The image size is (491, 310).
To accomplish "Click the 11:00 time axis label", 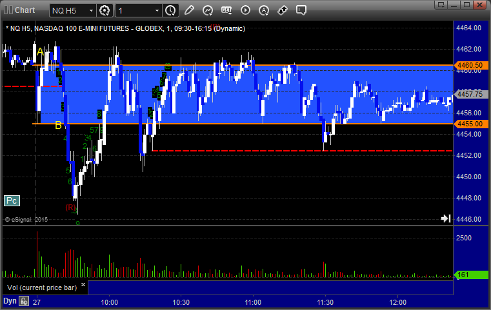I will tap(253, 302).
